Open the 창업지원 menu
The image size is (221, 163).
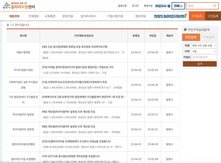(x=68, y=16)
